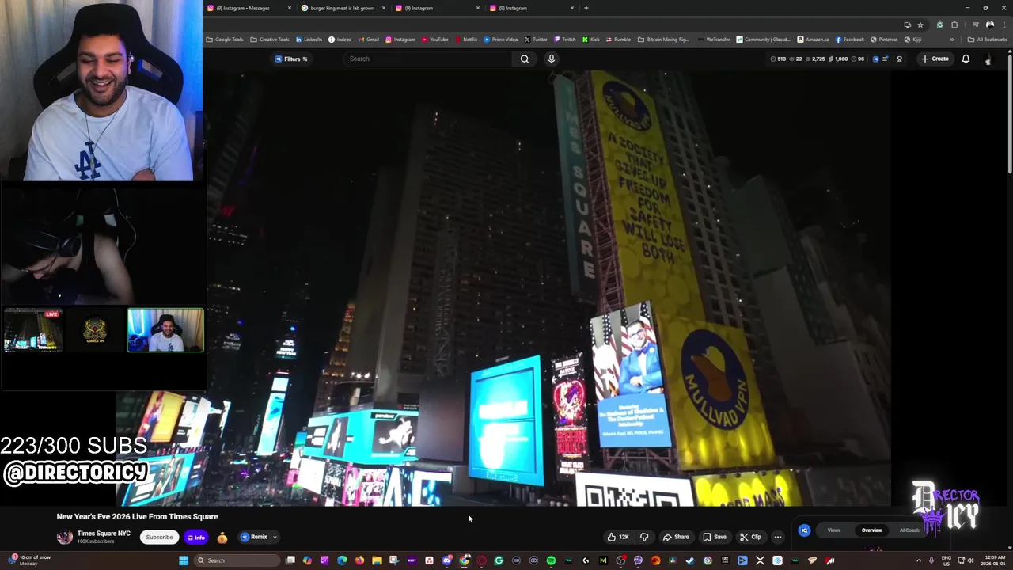Open the weather widget showing snow
This screenshot has width=1013, height=570.
29,560
